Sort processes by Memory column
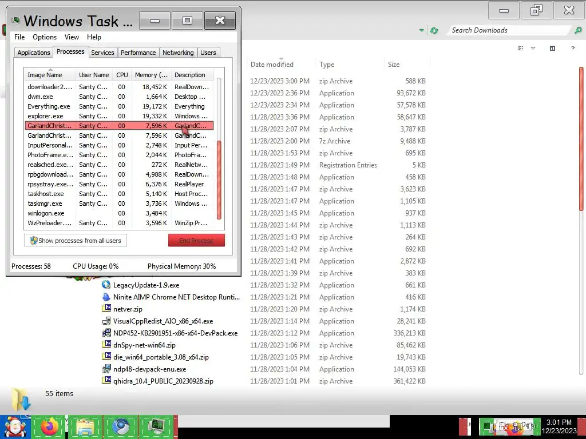Screen dimensions: 586x439 (151, 75)
